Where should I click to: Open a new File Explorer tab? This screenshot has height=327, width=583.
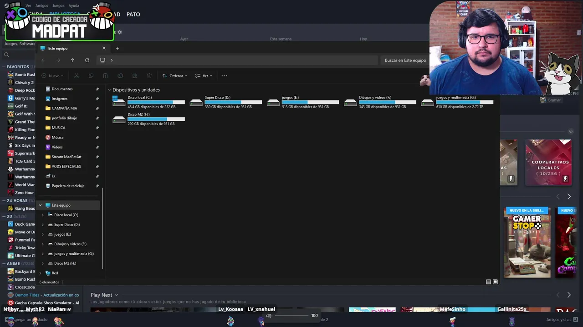point(117,48)
